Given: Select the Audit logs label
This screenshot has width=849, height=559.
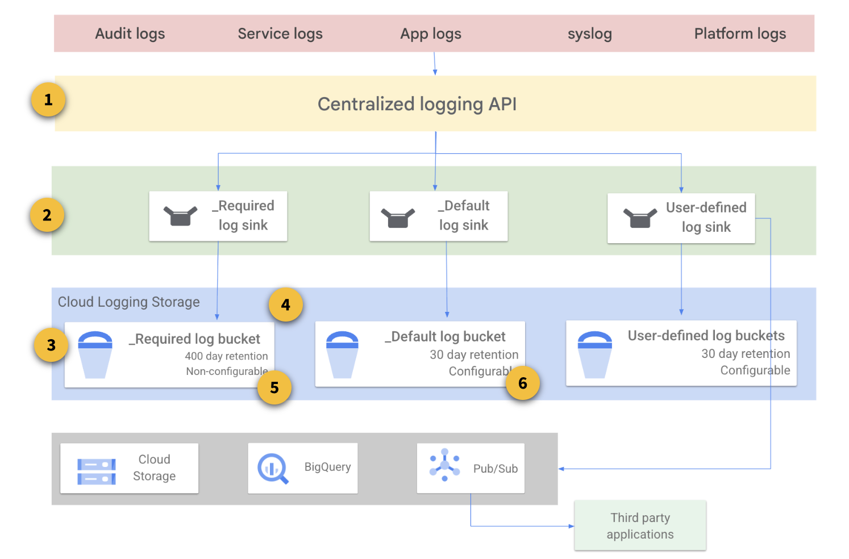Looking at the screenshot, I should coord(130,34).
